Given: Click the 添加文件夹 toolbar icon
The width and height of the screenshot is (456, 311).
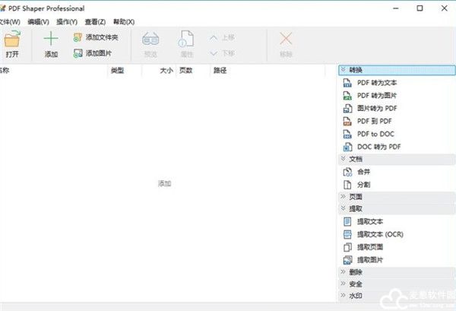Looking at the screenshot, I should 78,37.
